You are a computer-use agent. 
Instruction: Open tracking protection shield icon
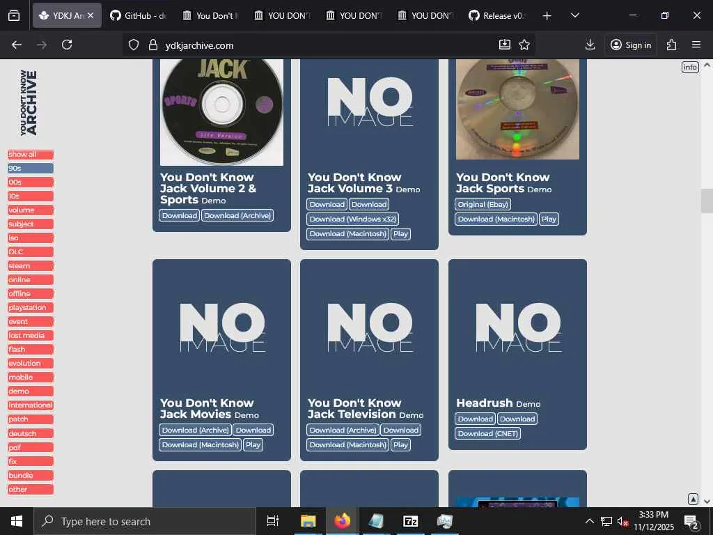pyautogui.click(x=133, y=45)
